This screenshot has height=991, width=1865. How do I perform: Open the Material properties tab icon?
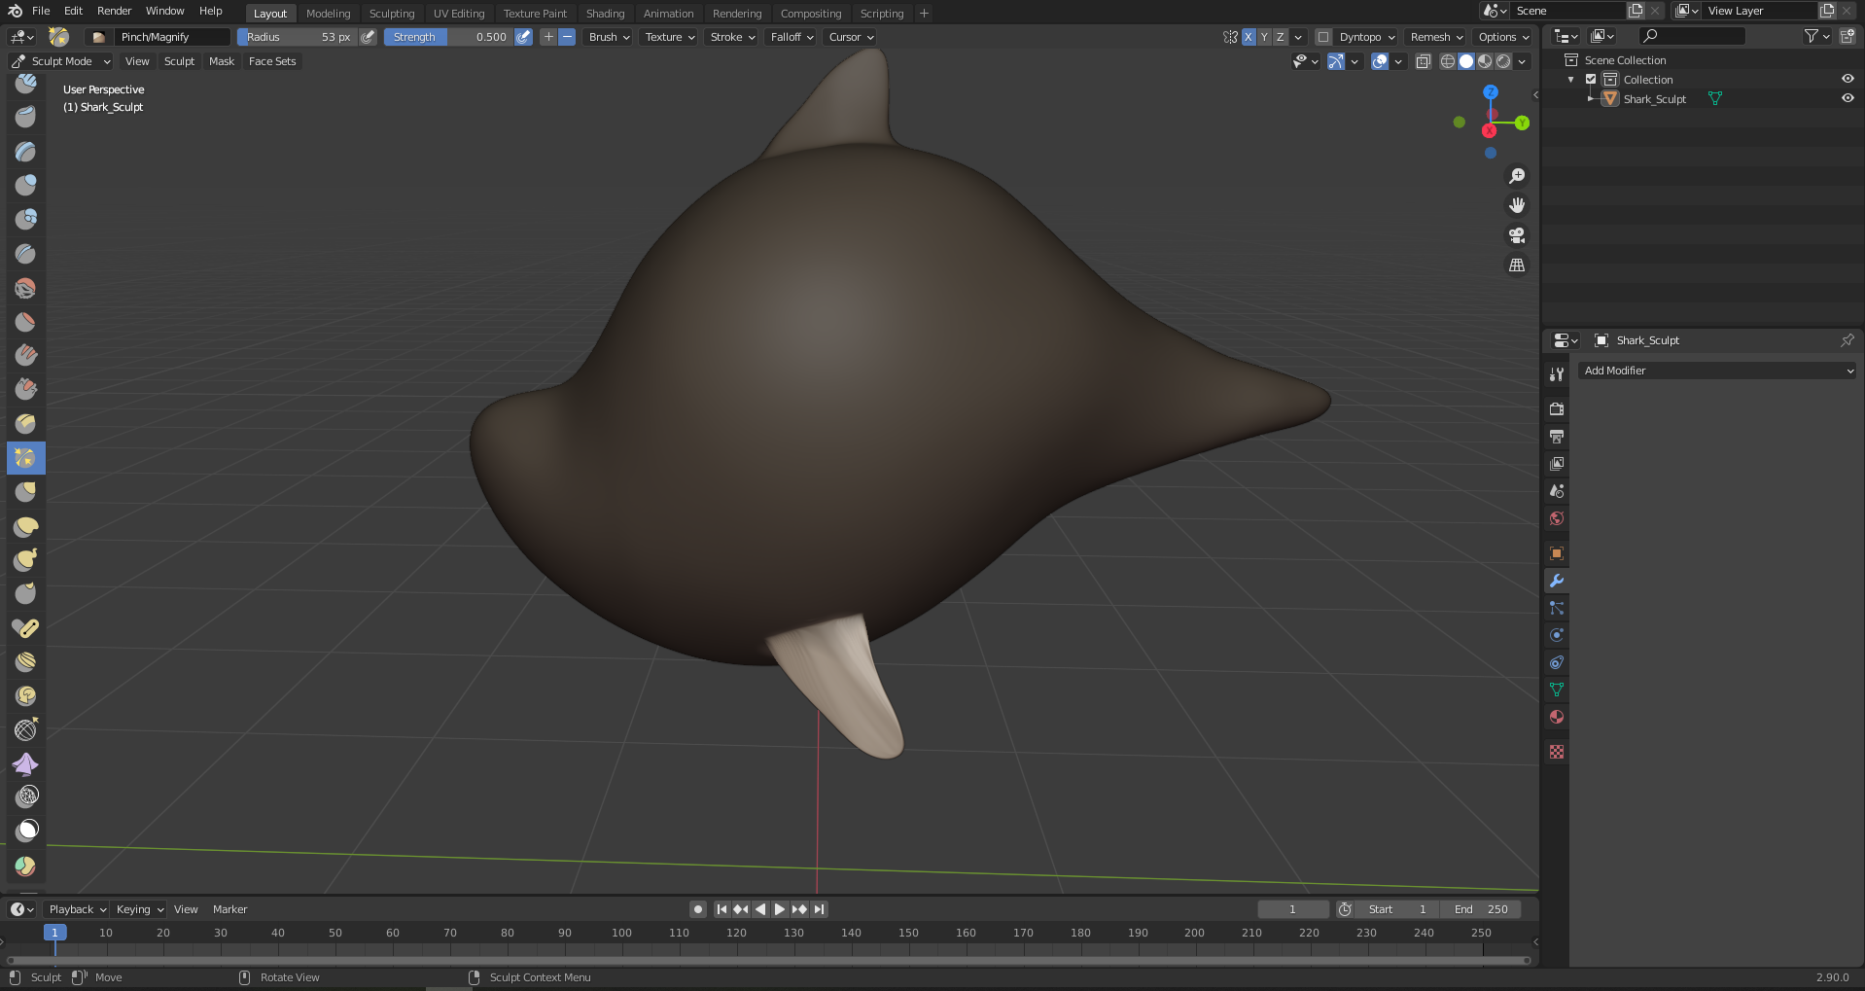coord(1557,717)
